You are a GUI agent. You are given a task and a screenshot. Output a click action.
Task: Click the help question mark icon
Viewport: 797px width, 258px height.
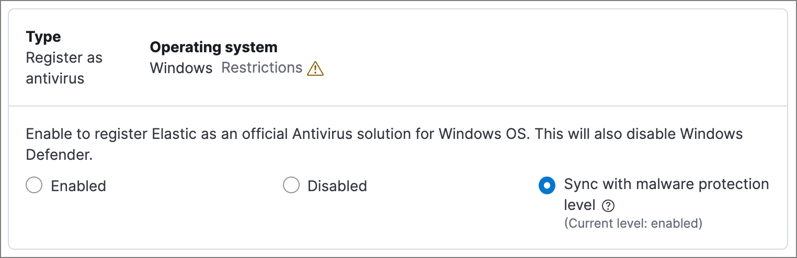pyautogui.click(x=608, y=206)
